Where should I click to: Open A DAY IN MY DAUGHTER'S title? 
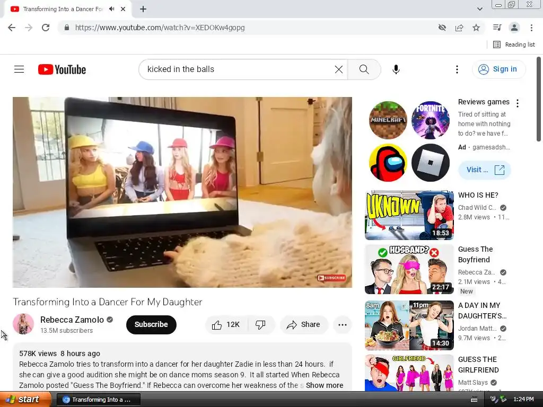pyautogui.click(x=482, y=311)
